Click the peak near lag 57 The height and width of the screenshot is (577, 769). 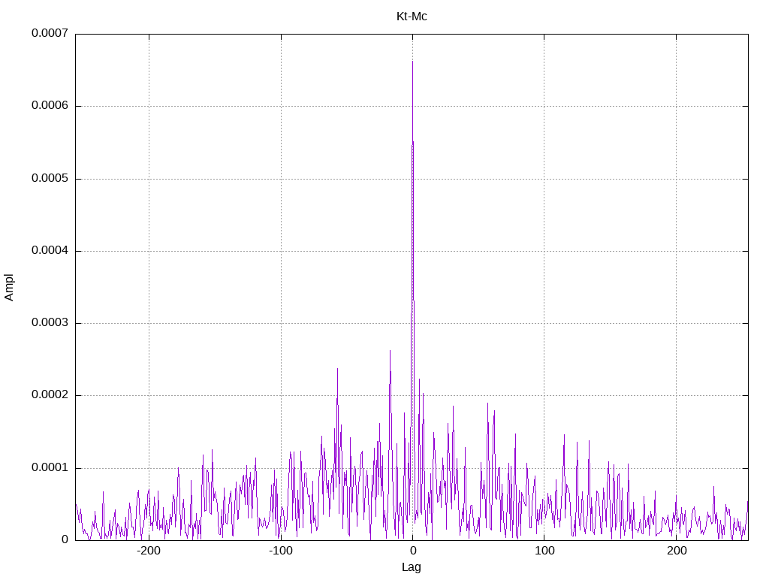tap(487, 403)
